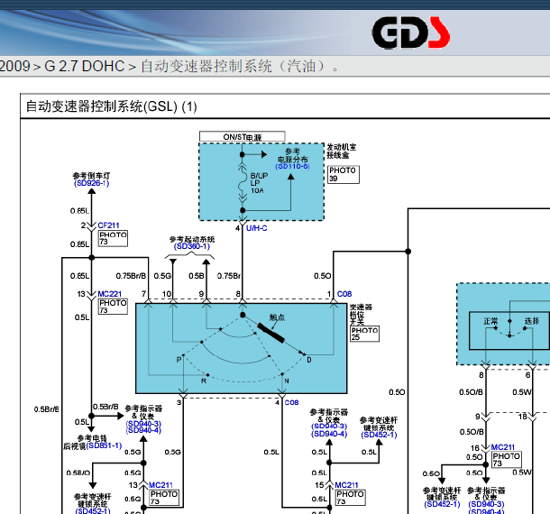
Task: Open the SD926-1 reverse lamp reference link
Action: (x=92, y=183)
